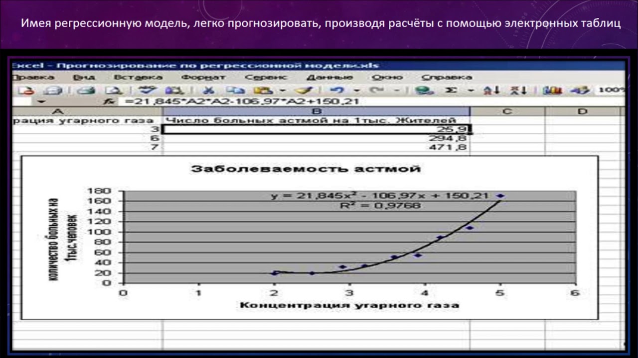Select cell with value 3 in column A

[x=87, y=129]
